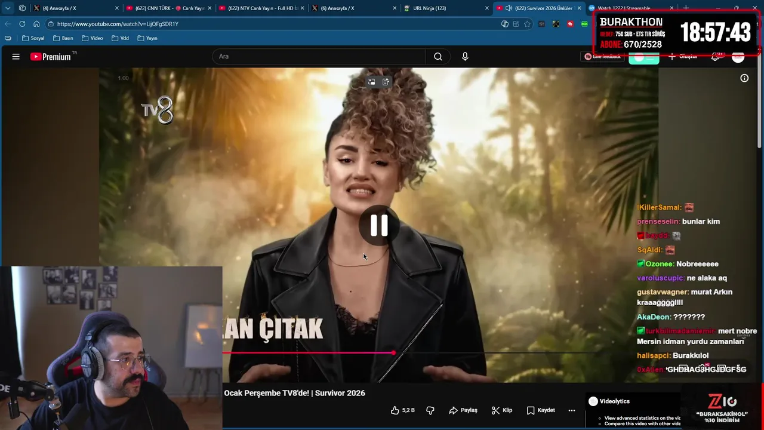Screen dimensions: 764x430
Task: Open the Videolytics panel header
Action: pyautogui.click(x=609, y=401)
